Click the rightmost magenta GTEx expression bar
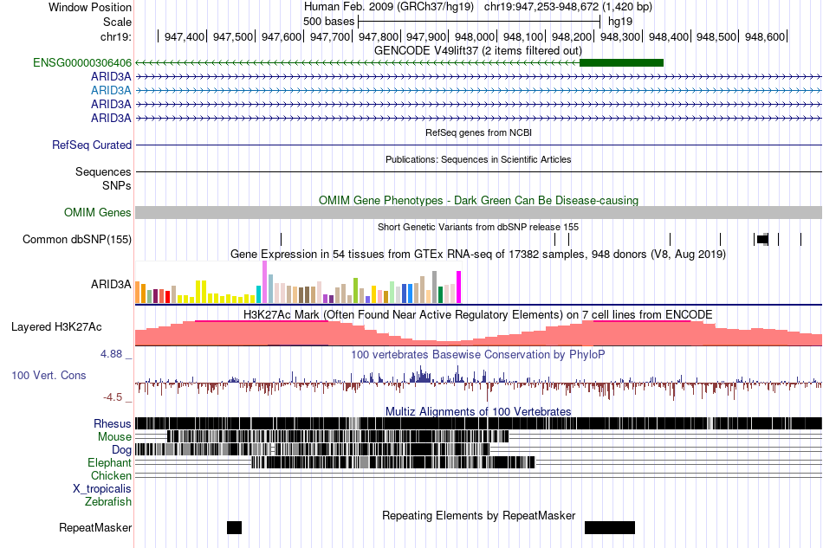The width and height of the screenshot is (823, 548). [x=459, y=287]
